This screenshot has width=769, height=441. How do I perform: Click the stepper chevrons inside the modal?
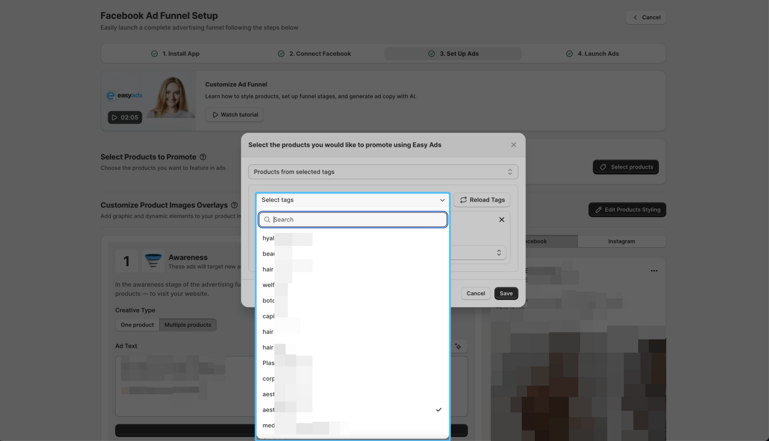pyautogui.click(x=498, y=252)
